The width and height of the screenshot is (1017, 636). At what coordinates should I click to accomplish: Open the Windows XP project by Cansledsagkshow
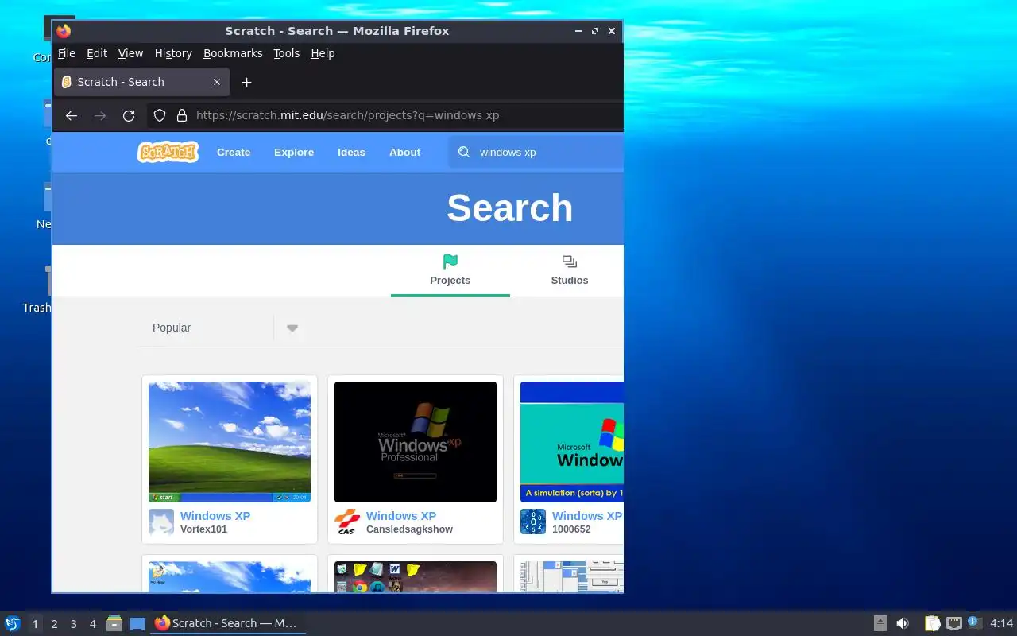[401, 516]
